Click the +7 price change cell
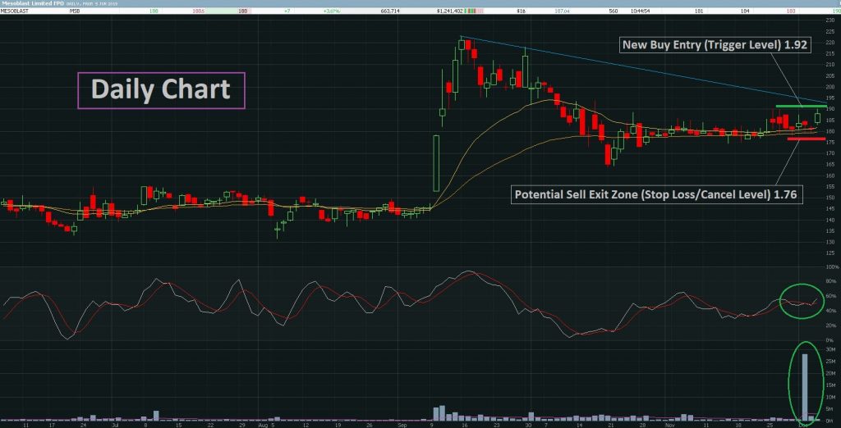841x428 pixels. point(287,11)
